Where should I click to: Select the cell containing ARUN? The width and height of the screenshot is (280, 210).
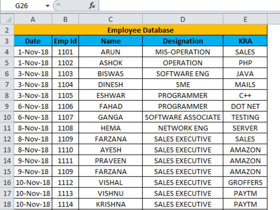pos(111,52)
